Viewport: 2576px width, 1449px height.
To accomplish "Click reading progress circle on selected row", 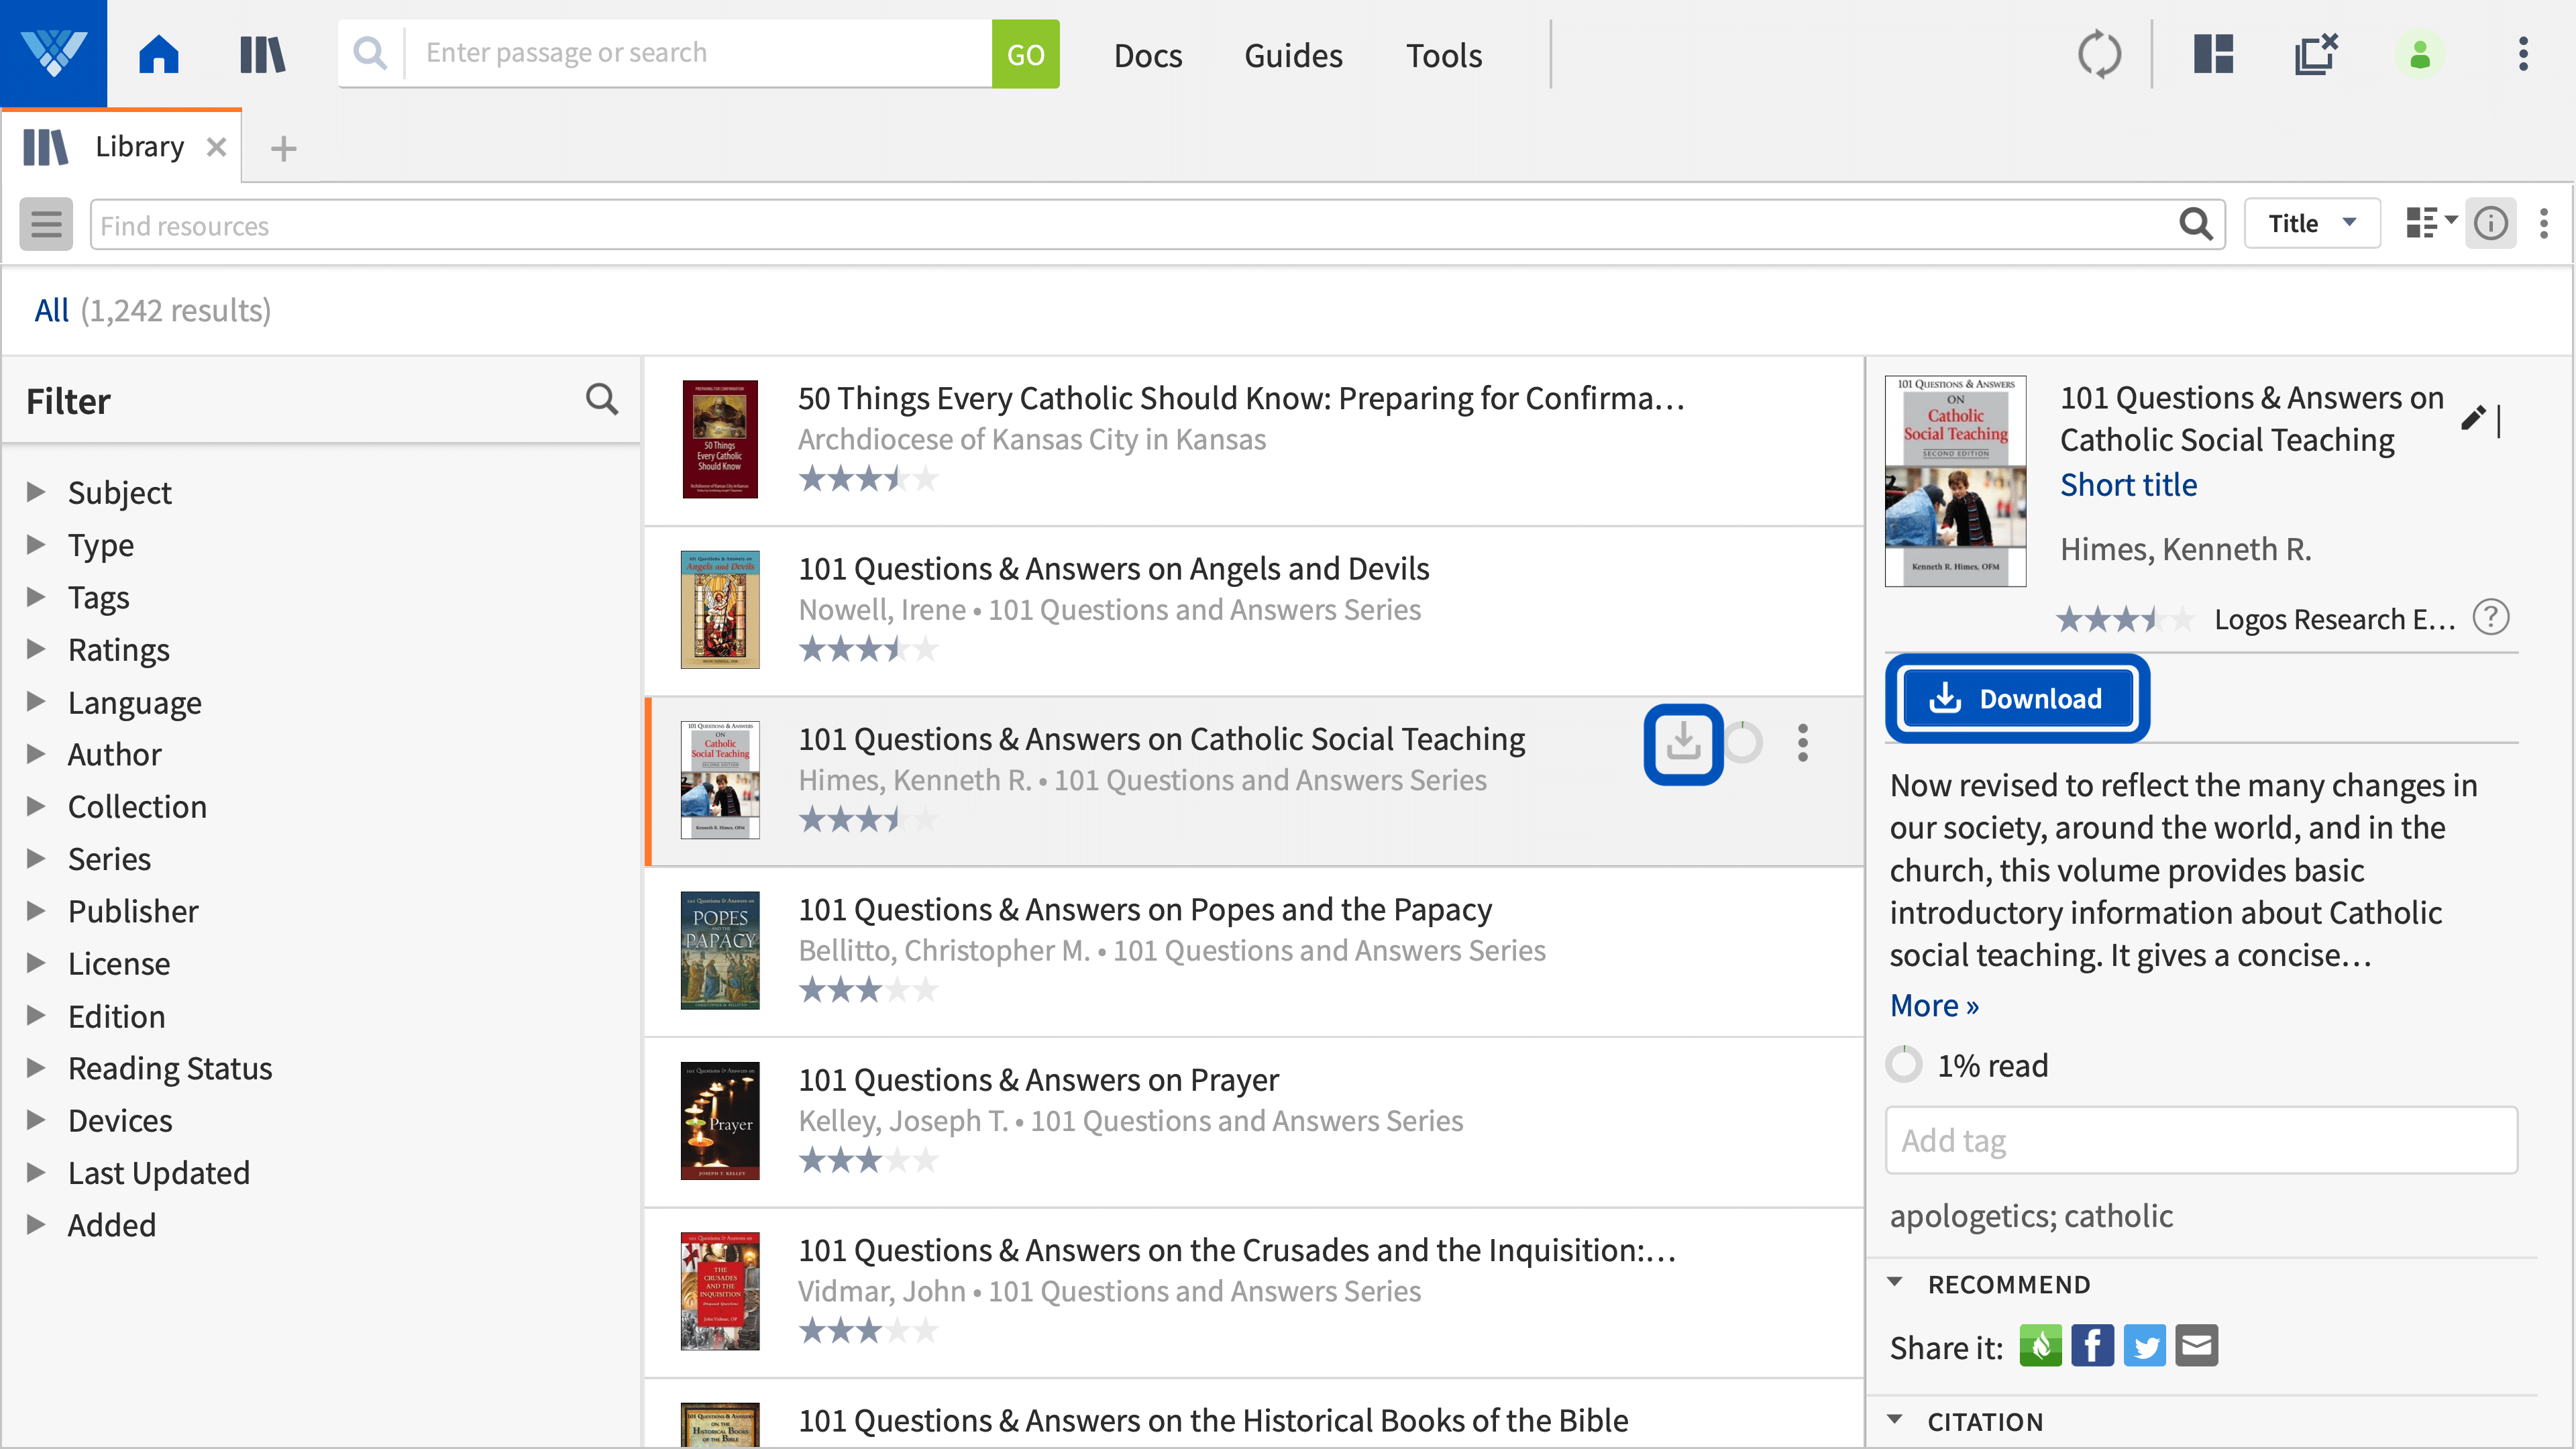I will pos(1743,743).
